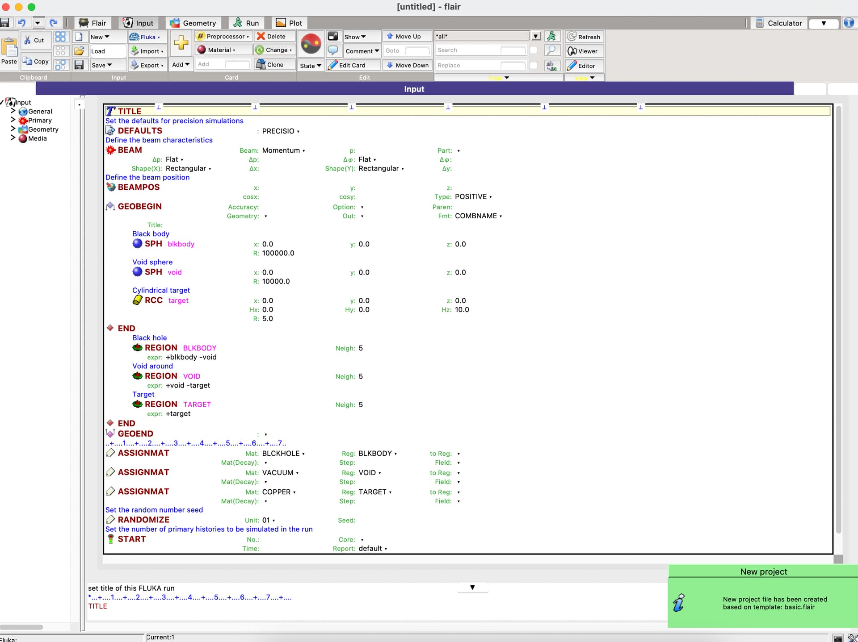The height and width of the screenshot is (642, 858).
Task: Click the blue info icon at top right
Action: click(x=849, y=23)
